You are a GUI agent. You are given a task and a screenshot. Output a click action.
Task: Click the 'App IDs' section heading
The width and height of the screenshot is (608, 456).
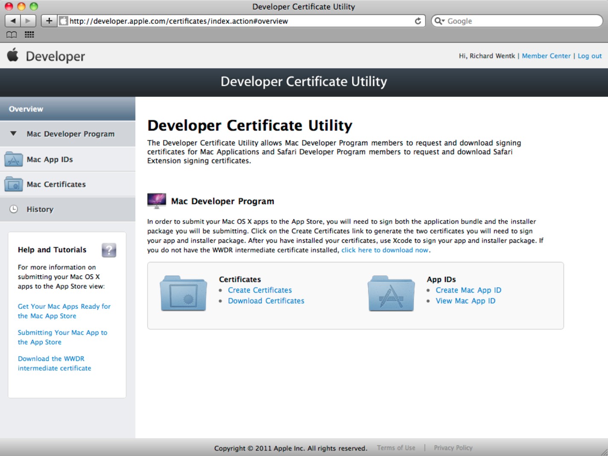click(441, 279)
